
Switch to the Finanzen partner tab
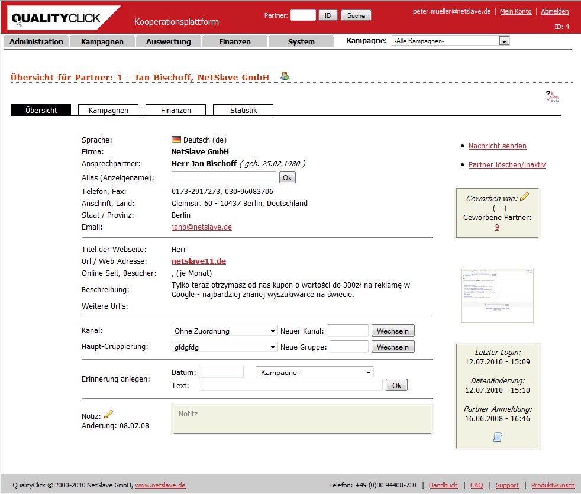click(176, 110)
